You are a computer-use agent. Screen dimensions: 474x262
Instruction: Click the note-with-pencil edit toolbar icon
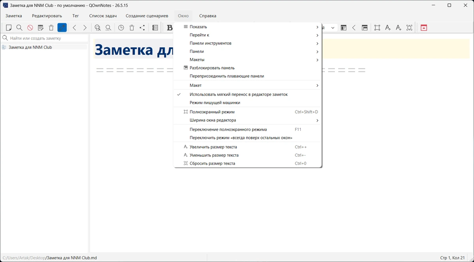tap(40, 28)
